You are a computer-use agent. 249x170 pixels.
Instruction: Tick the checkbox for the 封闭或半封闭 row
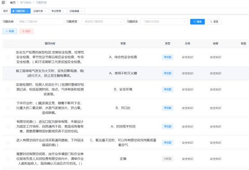(8, 126)
